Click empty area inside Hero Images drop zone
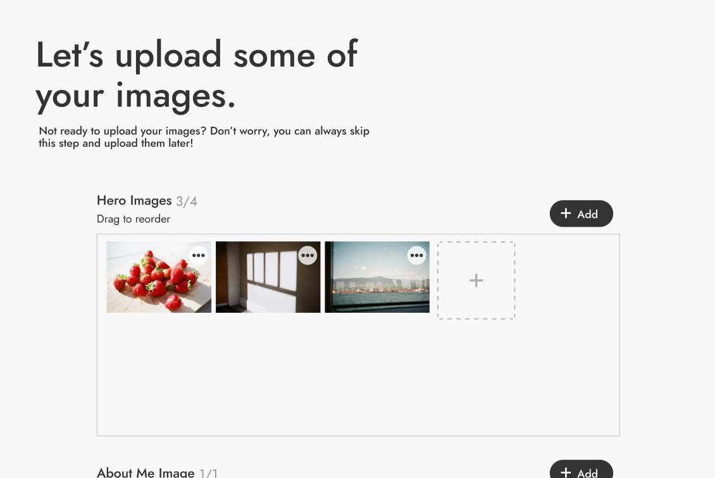The image size is (715, 478). coord(358,379)
